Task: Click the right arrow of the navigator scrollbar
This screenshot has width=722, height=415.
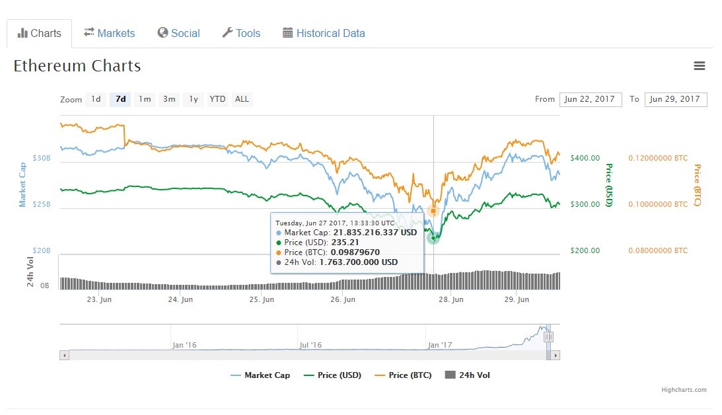Action: pyautogui.click(x=555, y=355)
